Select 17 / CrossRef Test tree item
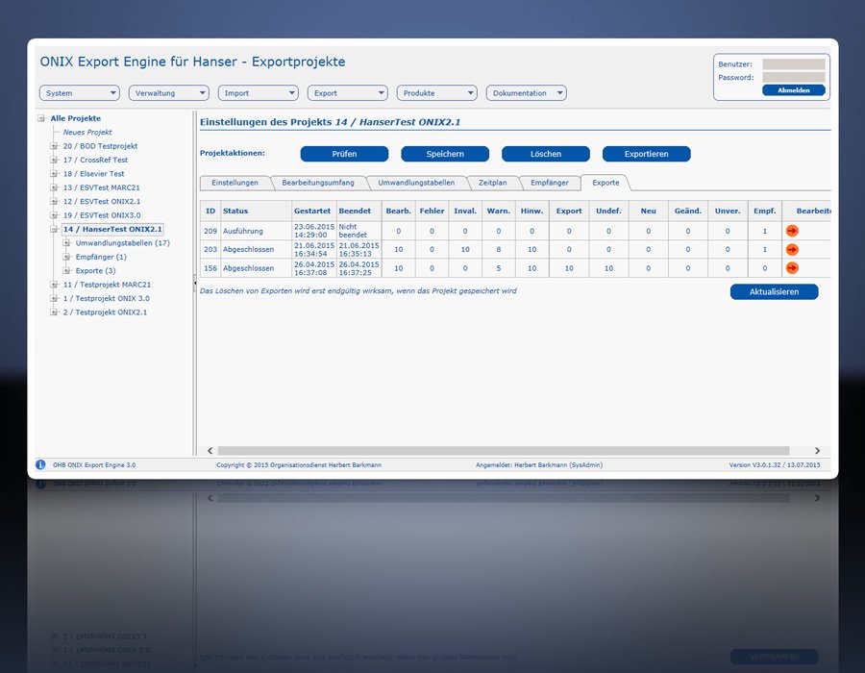Image resolution: width=865 pixels, height=673 pixels. coord(95,160)
